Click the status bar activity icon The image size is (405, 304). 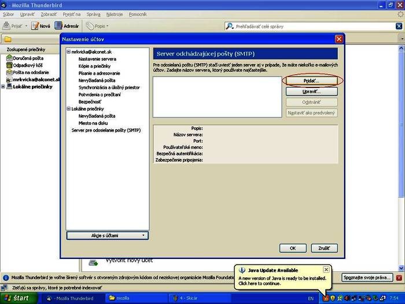coord(4,288)
